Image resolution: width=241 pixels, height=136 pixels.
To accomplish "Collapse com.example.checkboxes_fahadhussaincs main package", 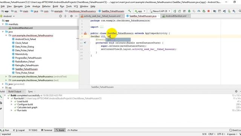I will point(6,36).
